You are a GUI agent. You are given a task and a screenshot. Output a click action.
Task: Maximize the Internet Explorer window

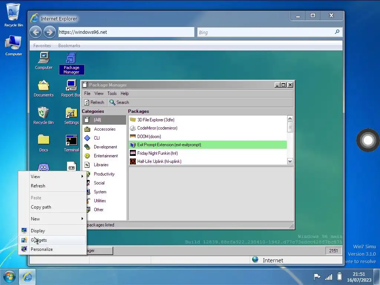(312, 16)
